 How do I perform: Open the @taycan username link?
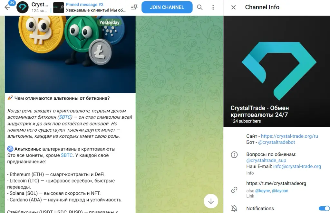point(280,191)
